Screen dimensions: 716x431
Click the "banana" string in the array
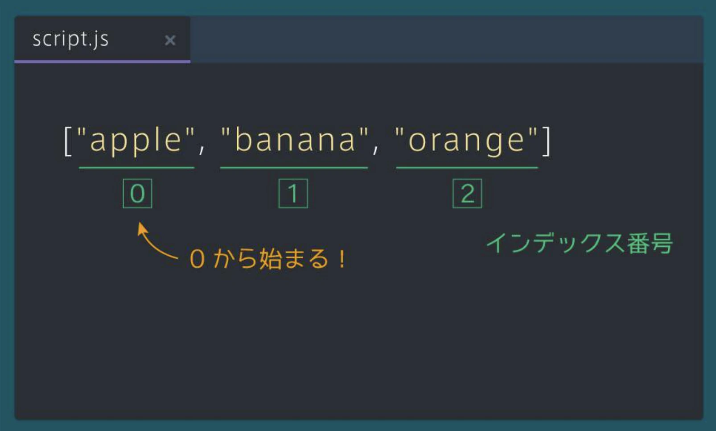click(295, 140)
